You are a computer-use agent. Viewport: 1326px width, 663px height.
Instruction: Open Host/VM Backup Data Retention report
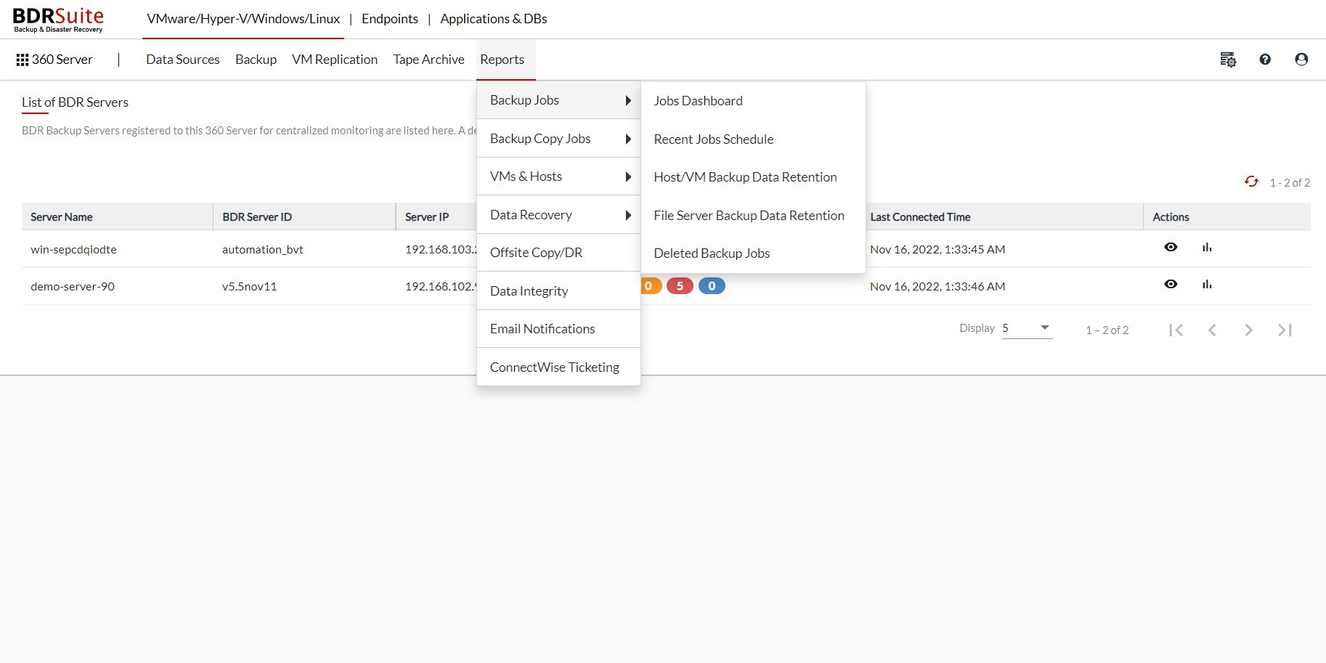[x=753, y=177]
